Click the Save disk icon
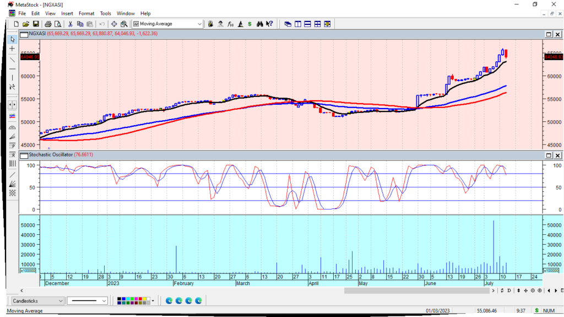 (x=36, y=24)
